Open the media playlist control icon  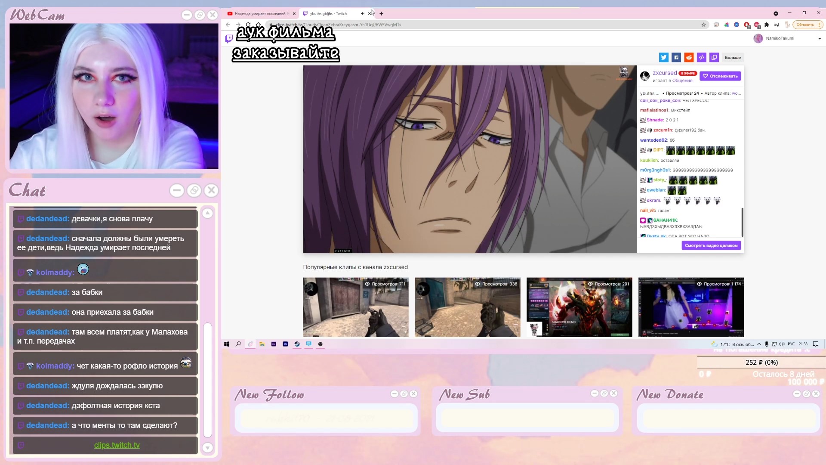(777, 25)
